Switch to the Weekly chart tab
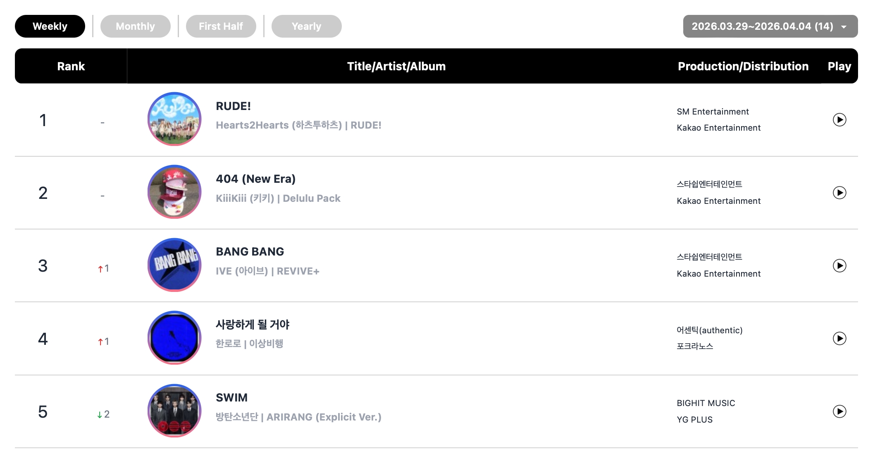875x454 pixels. [50, 26]
